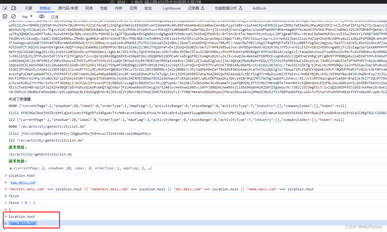Screen dimensions: 387x232
Task: Open live expression eye icon
Action: point(42,16)
